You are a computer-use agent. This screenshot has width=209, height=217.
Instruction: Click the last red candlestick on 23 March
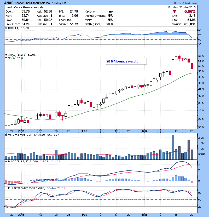pos(192,66)
